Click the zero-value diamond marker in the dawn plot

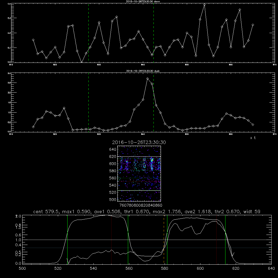pos(81,62)
